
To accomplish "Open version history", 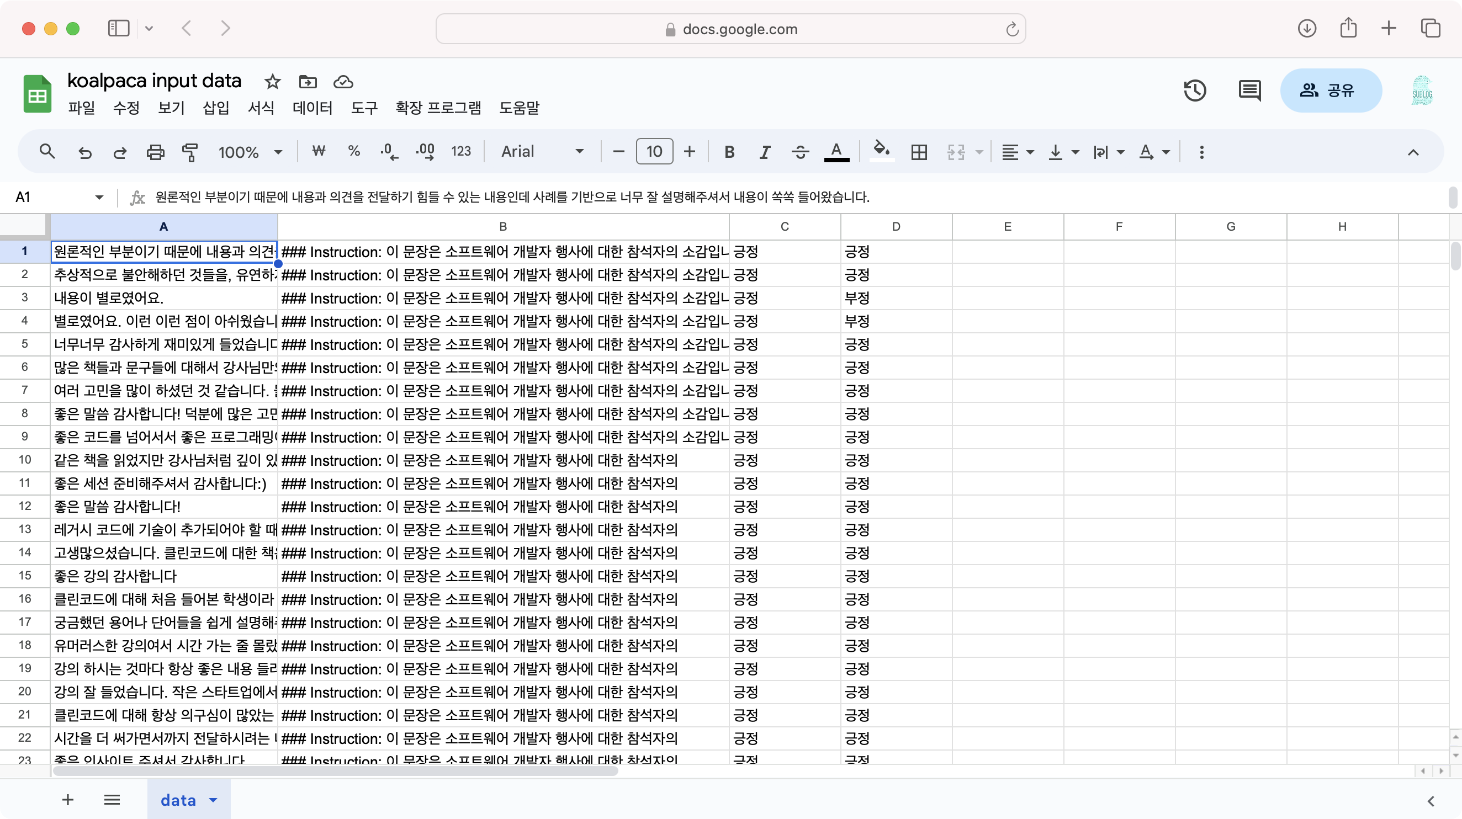I will [1195, 90].
